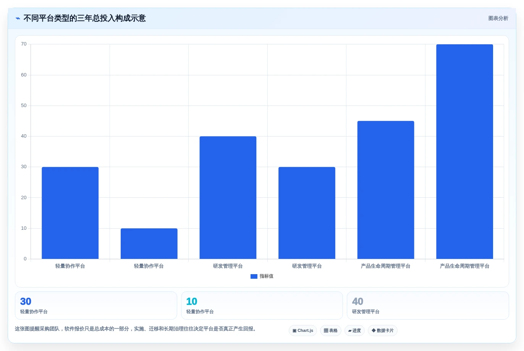Image resolution: width=524 pixels, height=351 pixels.
Task: Select the data card showing 30
Action: [96, 305]
